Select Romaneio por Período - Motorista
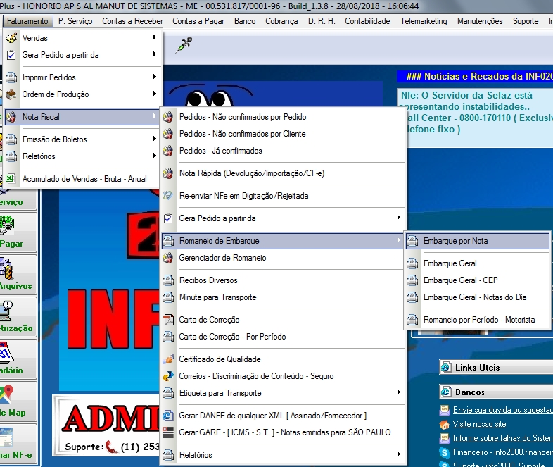This screenshot has height=467, width=553. pyautogui.click(x=478, y=320)
